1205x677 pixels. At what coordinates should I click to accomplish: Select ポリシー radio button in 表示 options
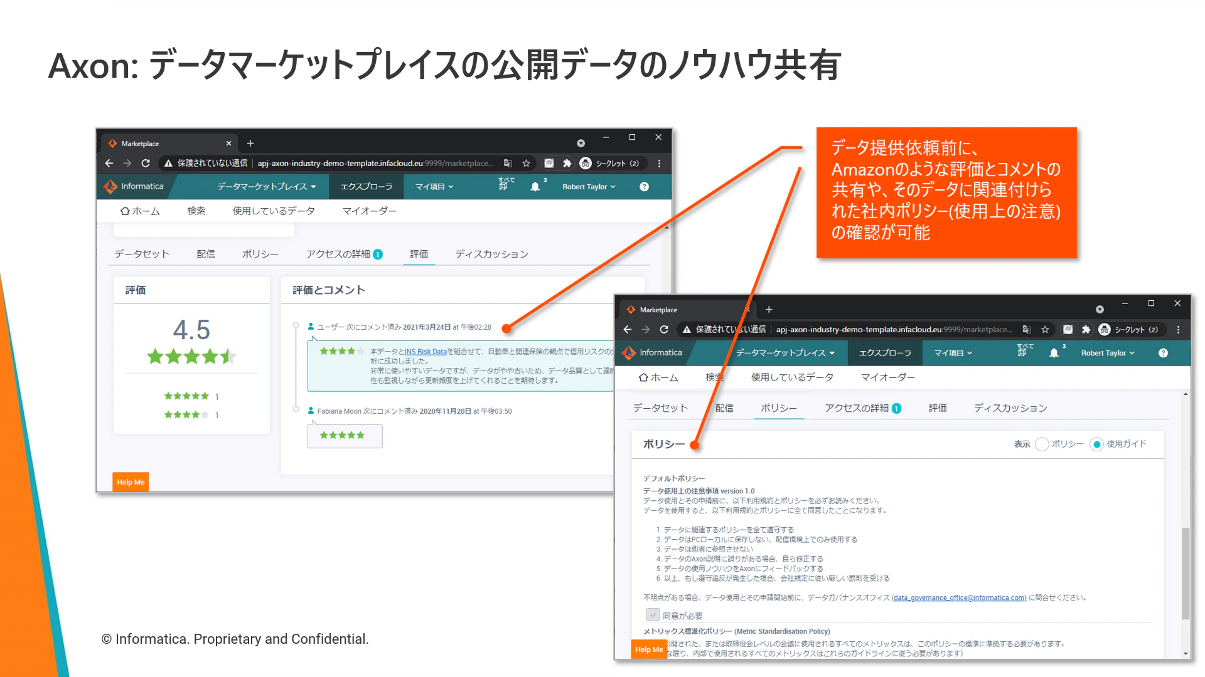[x=1042, y=444]
